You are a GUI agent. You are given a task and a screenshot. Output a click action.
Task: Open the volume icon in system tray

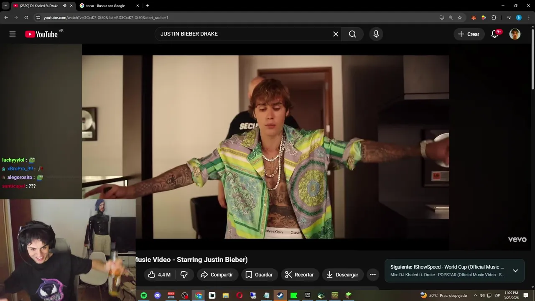tap(482, 296)
